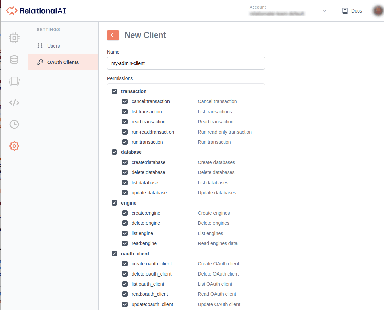The height and width of the screenshot is (310, 384).
Task: Expand the Account dropdown chevron
Action: tap(325, 11)
